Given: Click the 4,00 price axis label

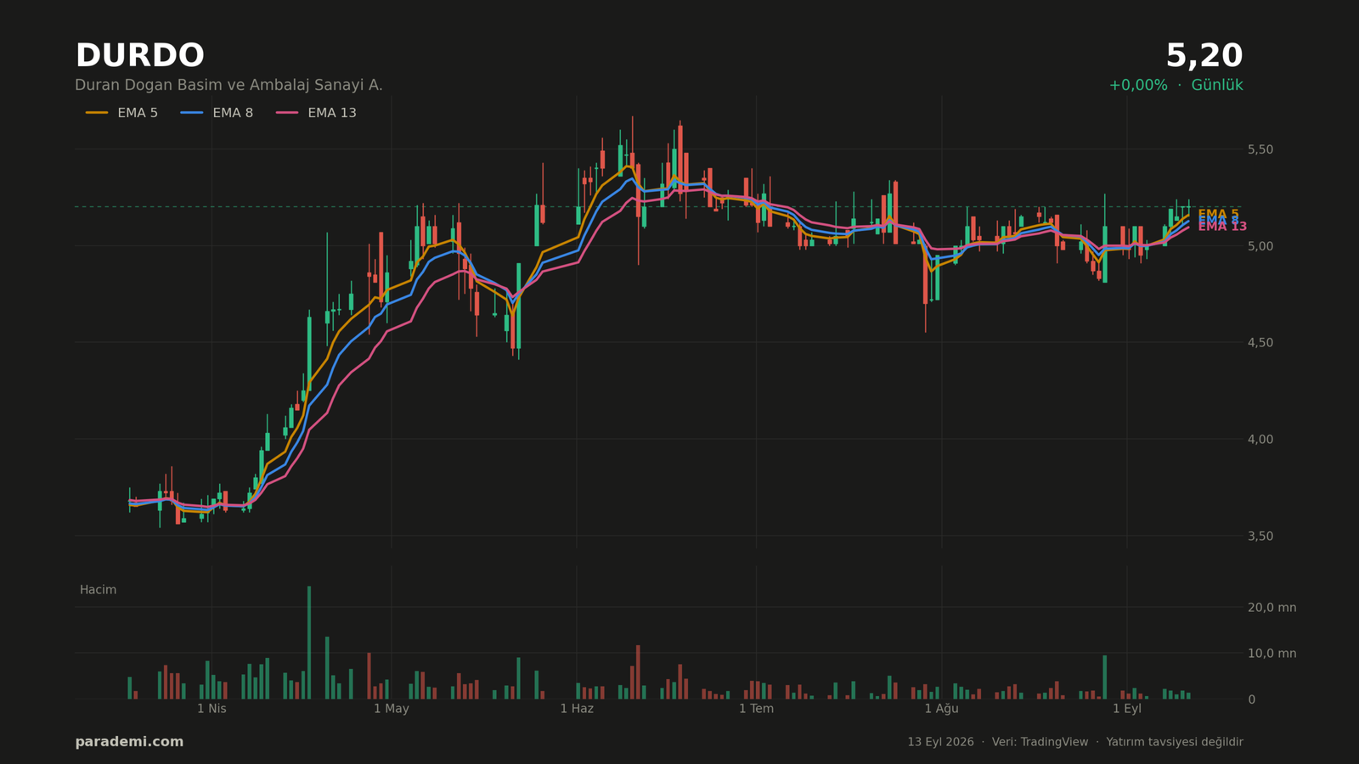Looking at the screenshot, I should [x=1260, y=440].
